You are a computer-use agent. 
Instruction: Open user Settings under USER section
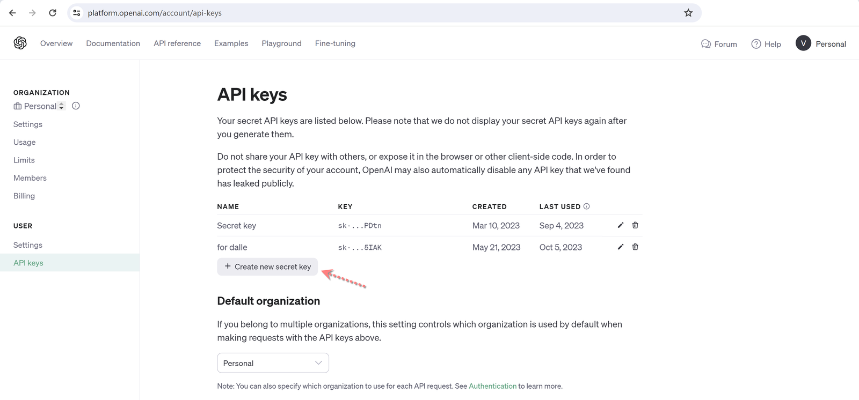coord(28,245)
